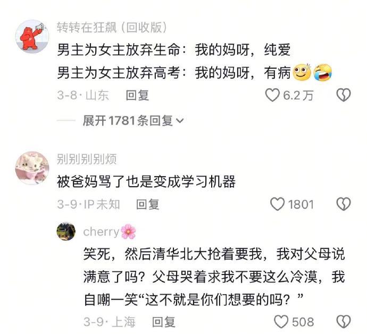
Task: Expand 展开1781条回复 replies
Action: [133, 121]
